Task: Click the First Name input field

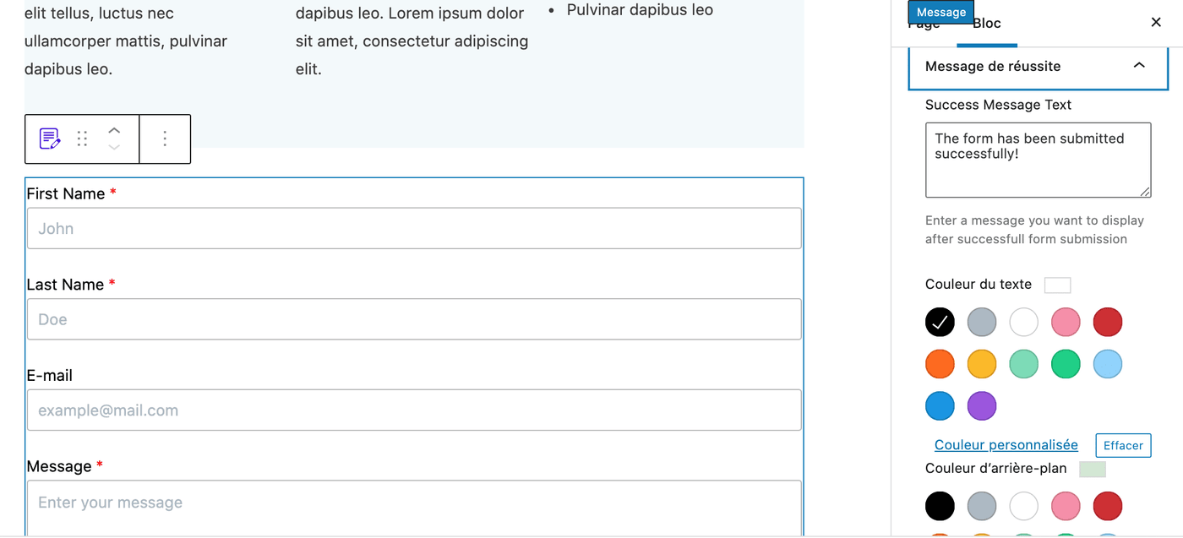Action: (x=414, y=228)
